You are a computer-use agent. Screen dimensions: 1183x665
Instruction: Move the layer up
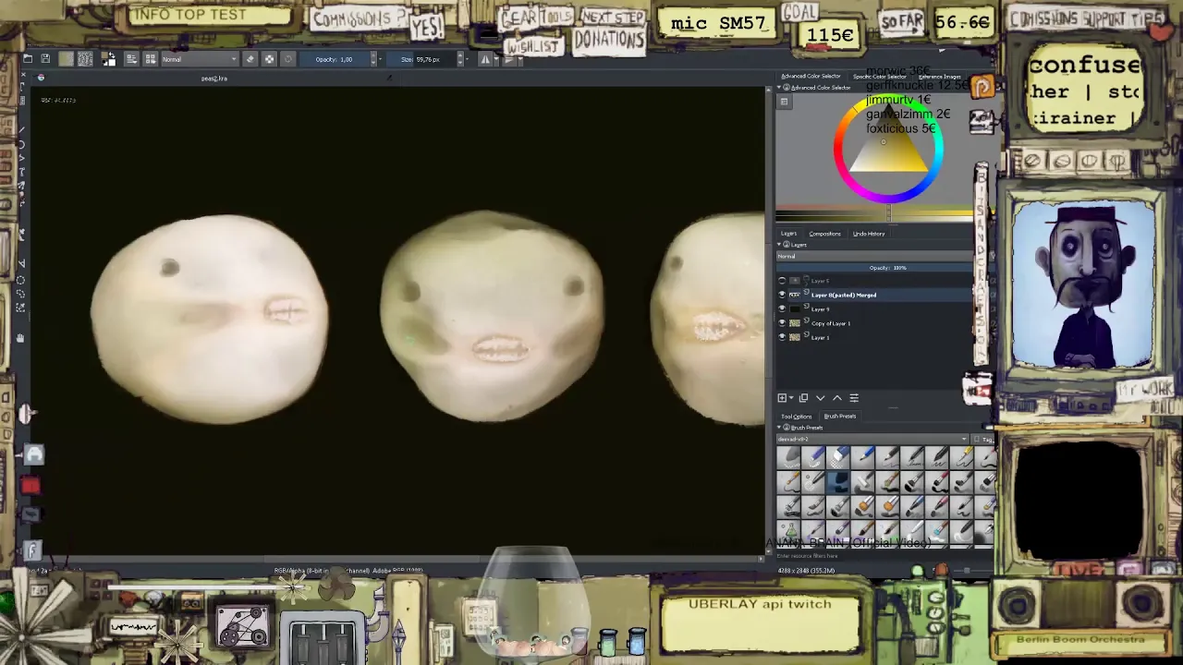837,398
